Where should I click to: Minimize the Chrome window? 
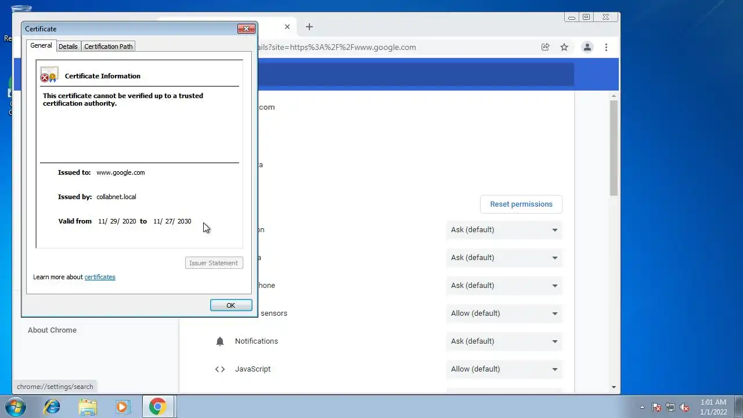[572, 17]
